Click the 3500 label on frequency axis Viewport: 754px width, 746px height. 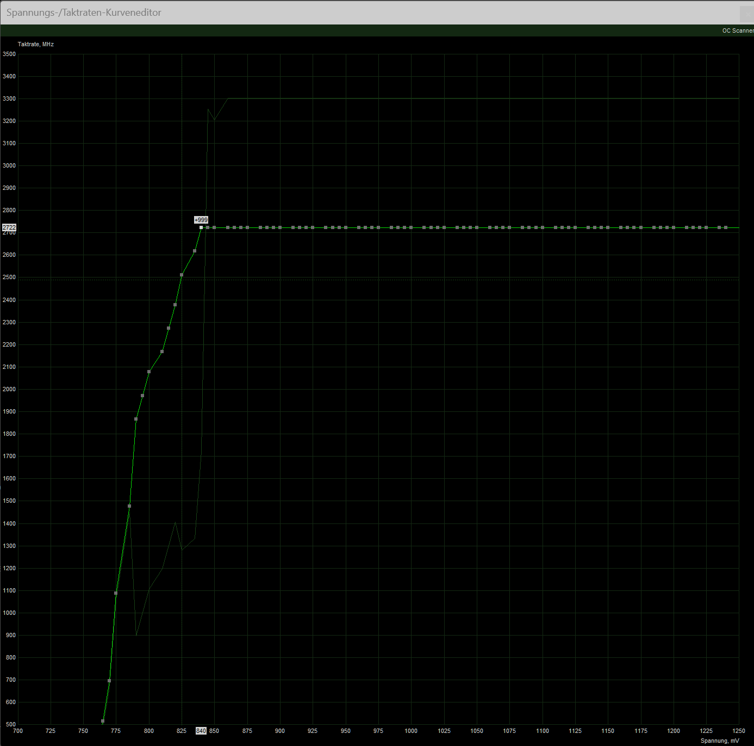click(x=9, y=54)
